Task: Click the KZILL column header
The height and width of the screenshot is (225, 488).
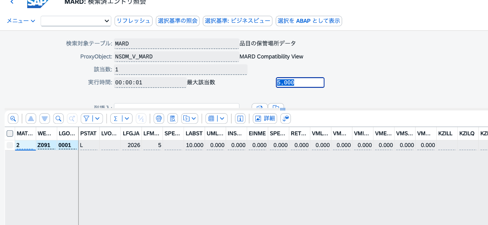Action: click(x=447, y=133)
